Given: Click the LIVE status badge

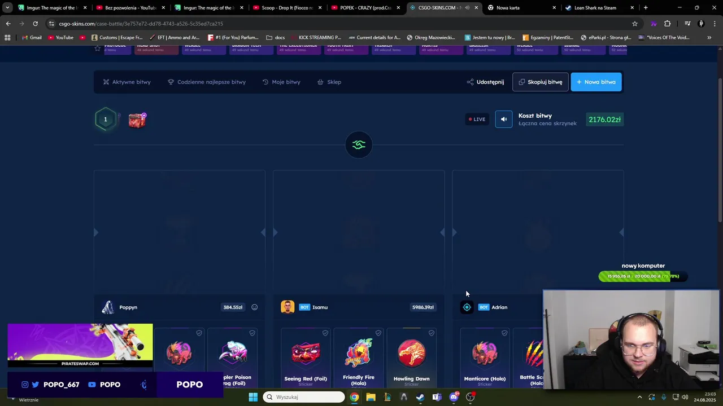Looking at the screenshot, I should click(x=477, y=119).
